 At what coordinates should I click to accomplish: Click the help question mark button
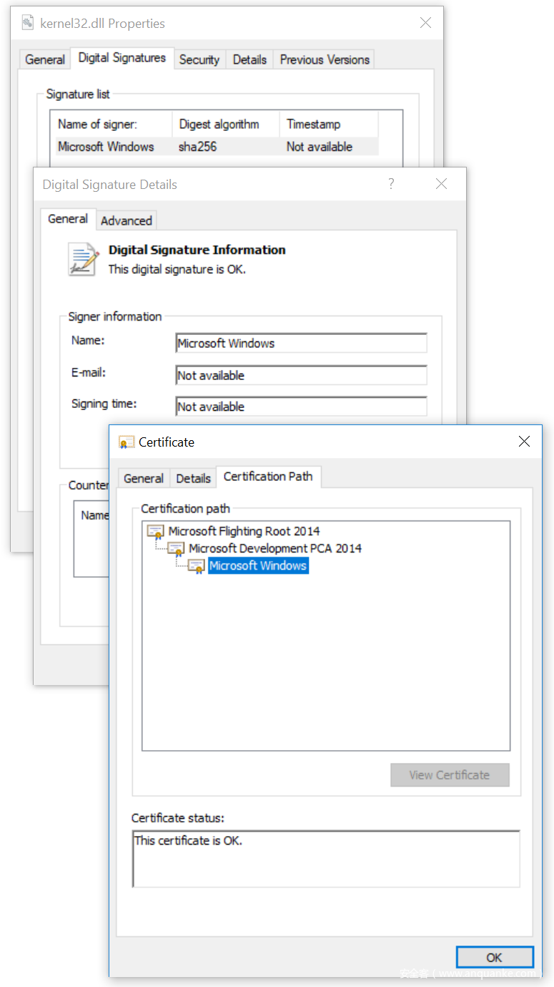pyautogui.click(x=391, y=184)
